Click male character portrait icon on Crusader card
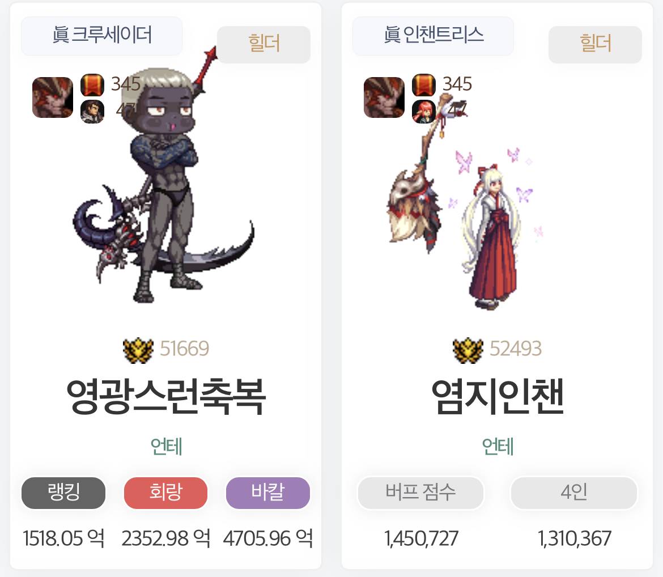 click(92, 112)
